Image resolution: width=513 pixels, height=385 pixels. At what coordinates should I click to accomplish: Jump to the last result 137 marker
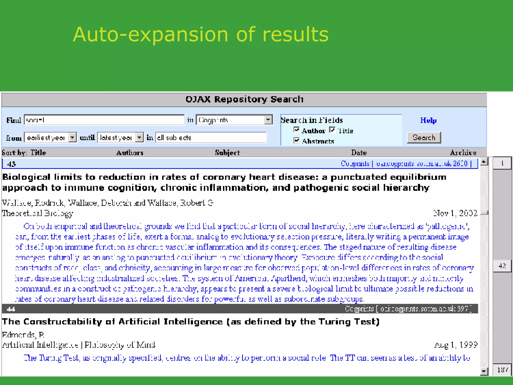502,370
